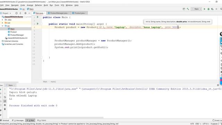The width and height of the screenshot is (222, 125).
Task: Open Project panel gear settings
Action: pos(25,13)
